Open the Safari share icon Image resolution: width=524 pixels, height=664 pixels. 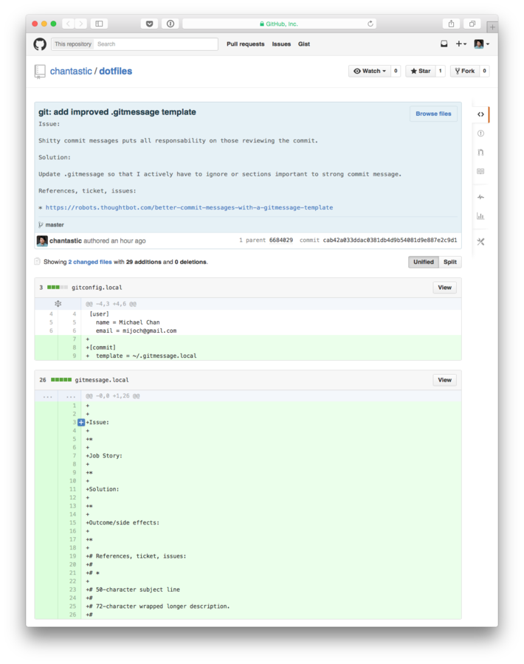451,24
